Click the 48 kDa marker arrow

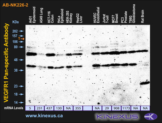click(x=21, y=60)
